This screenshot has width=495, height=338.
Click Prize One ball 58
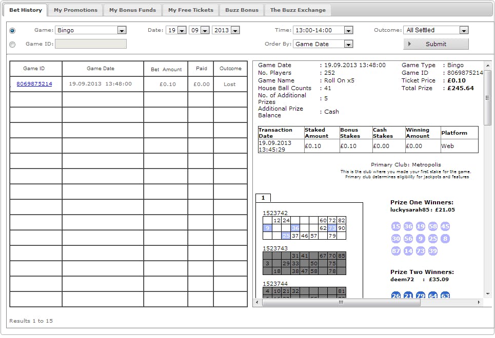433,226
